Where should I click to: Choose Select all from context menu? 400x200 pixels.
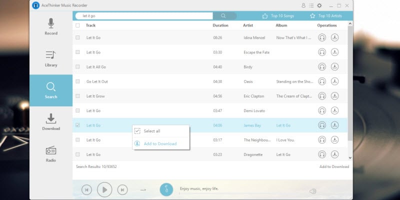(160, 131)
